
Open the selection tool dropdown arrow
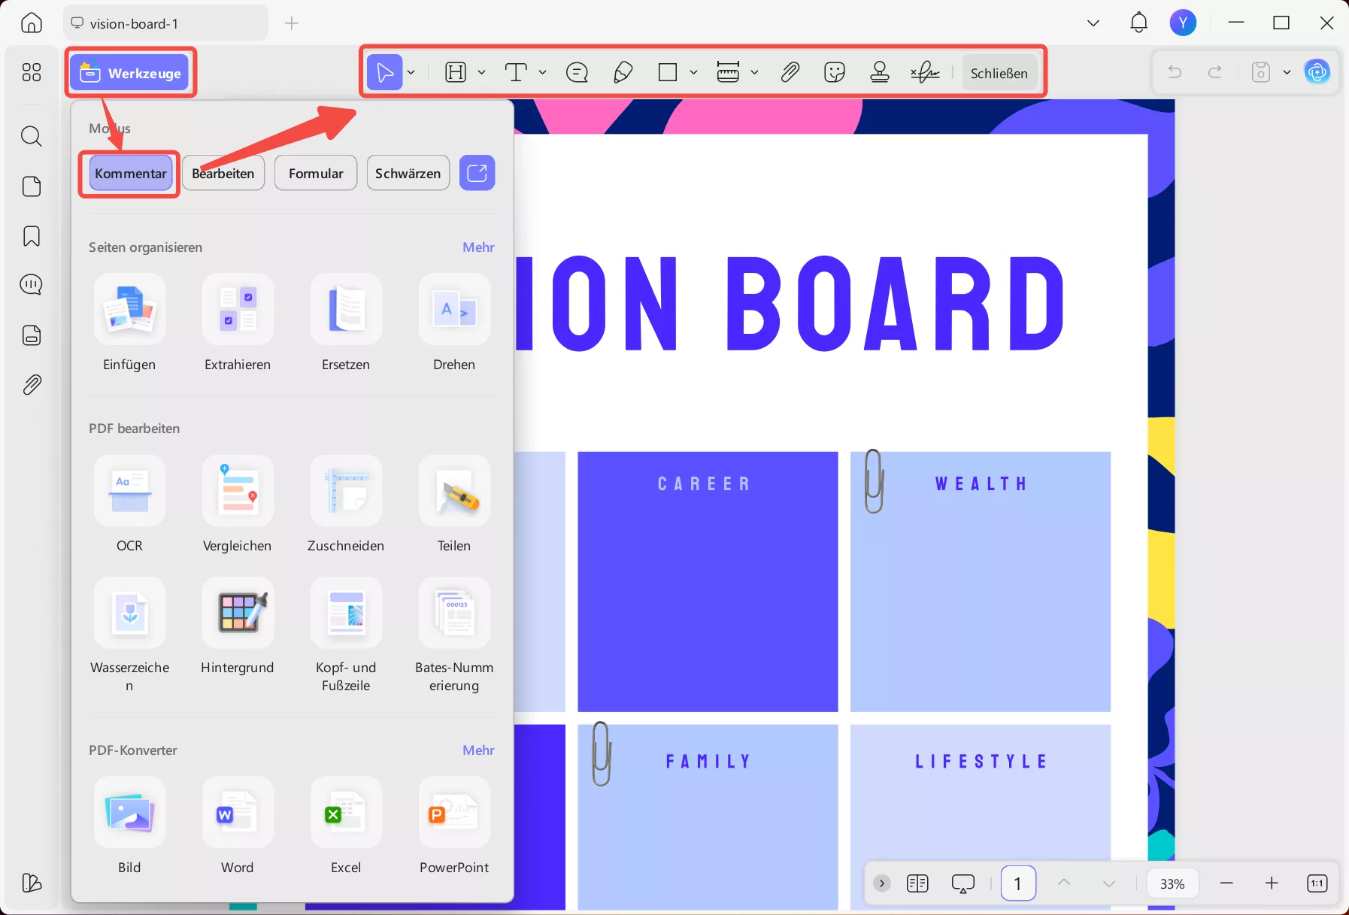tap(411, 72)
